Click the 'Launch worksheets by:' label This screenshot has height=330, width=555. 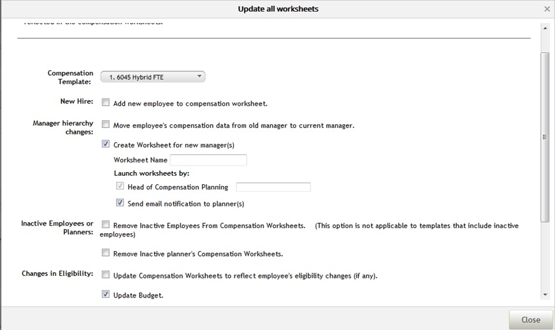(x=152, y=173)
